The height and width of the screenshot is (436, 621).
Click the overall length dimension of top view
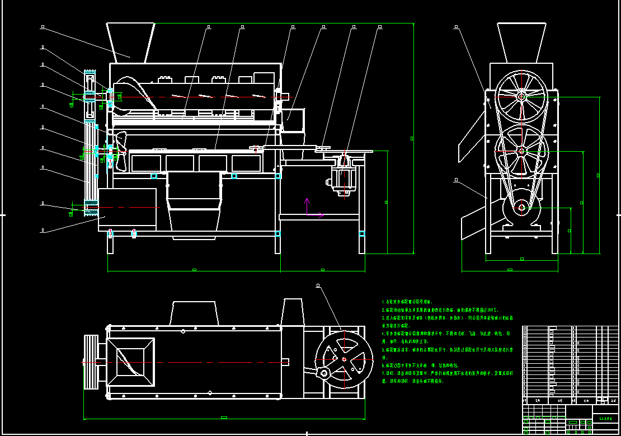[224, 418]
